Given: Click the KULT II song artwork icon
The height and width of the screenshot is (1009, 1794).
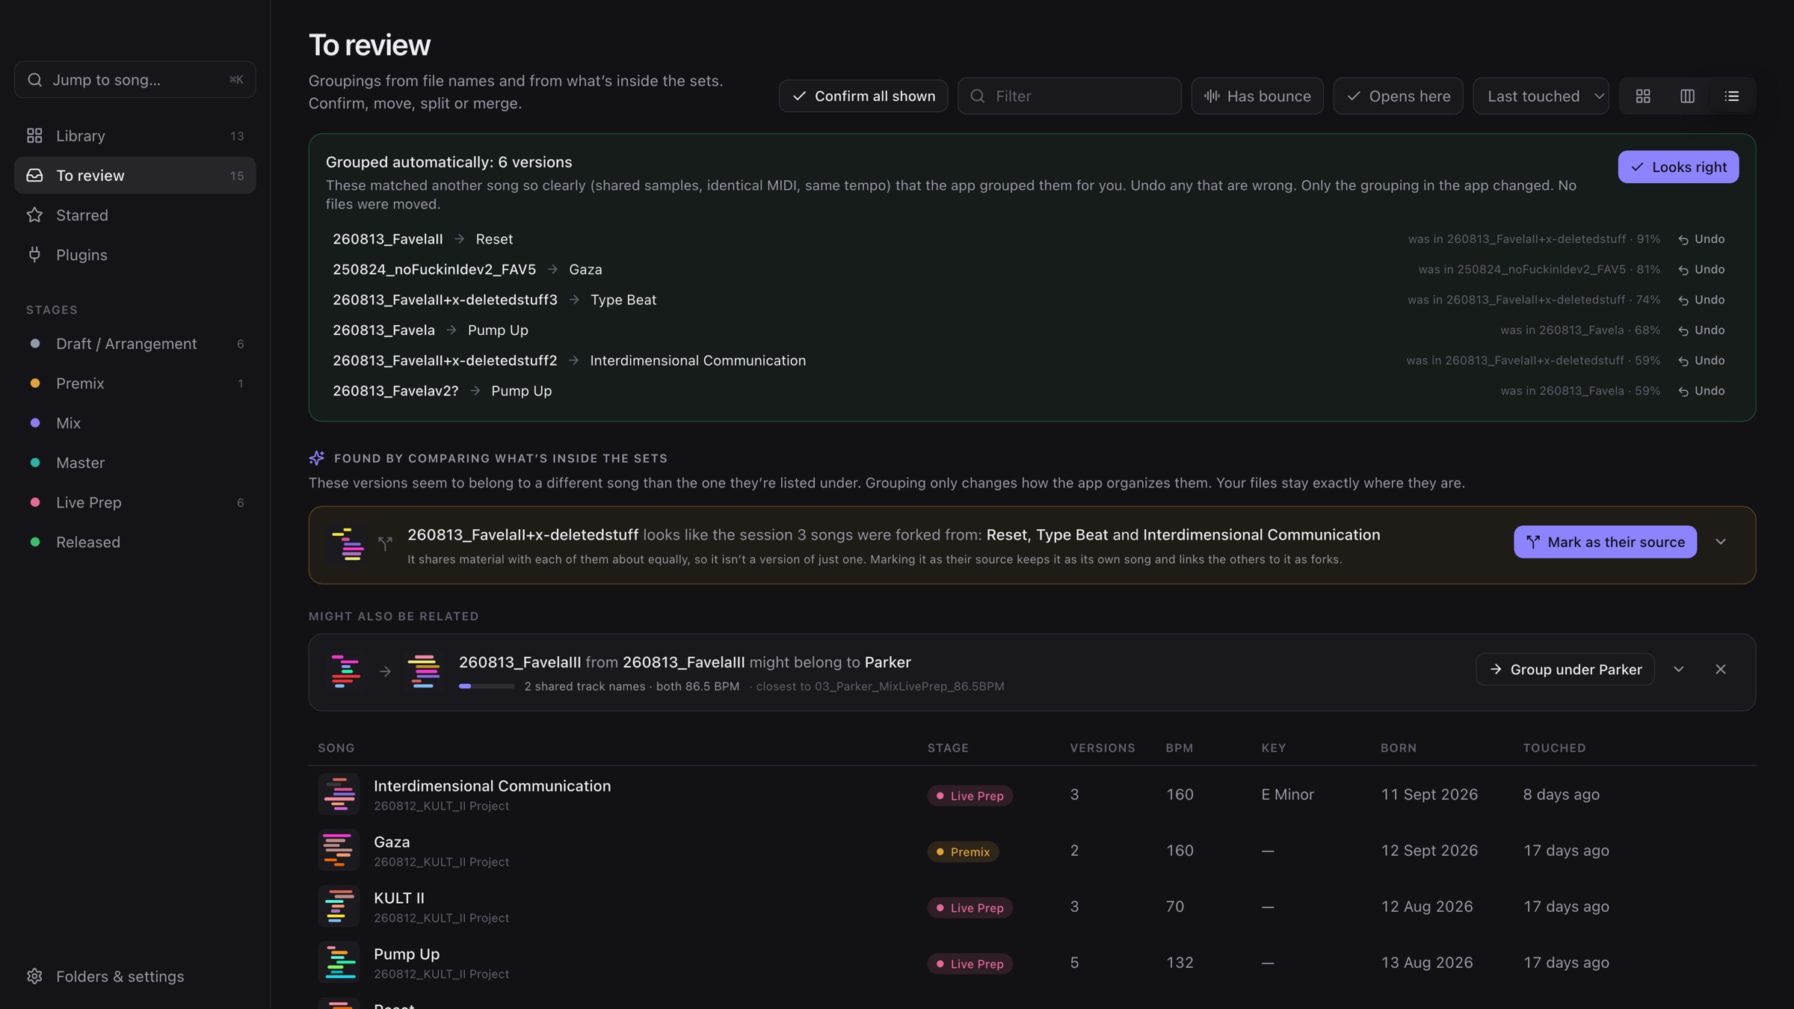Looking at the screenshot, I should pyautogui.click(x=339, y=907).
